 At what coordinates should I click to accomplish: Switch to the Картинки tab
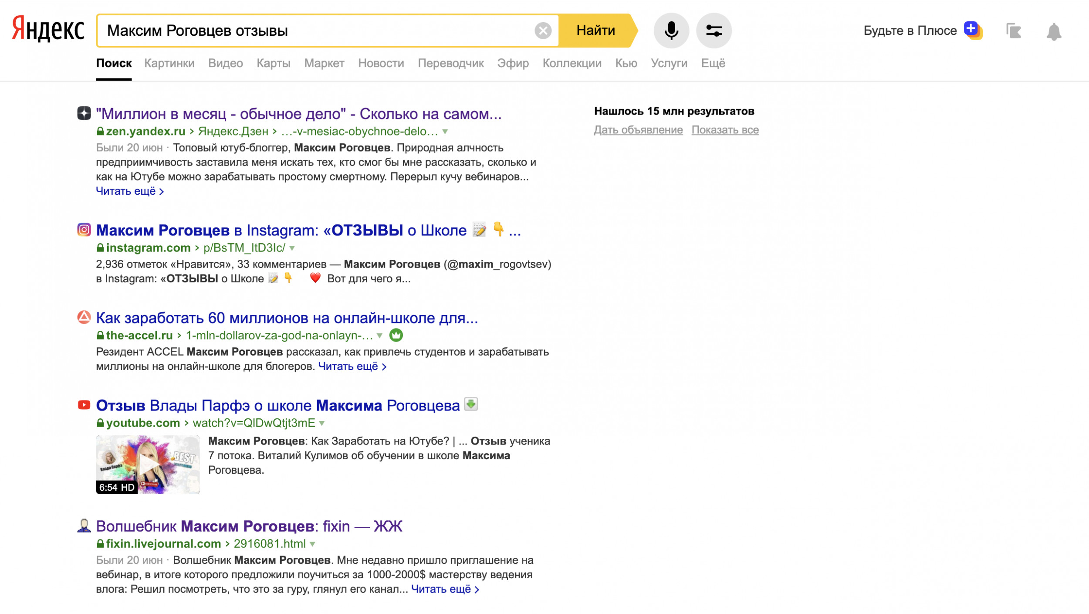coord(169,63)
